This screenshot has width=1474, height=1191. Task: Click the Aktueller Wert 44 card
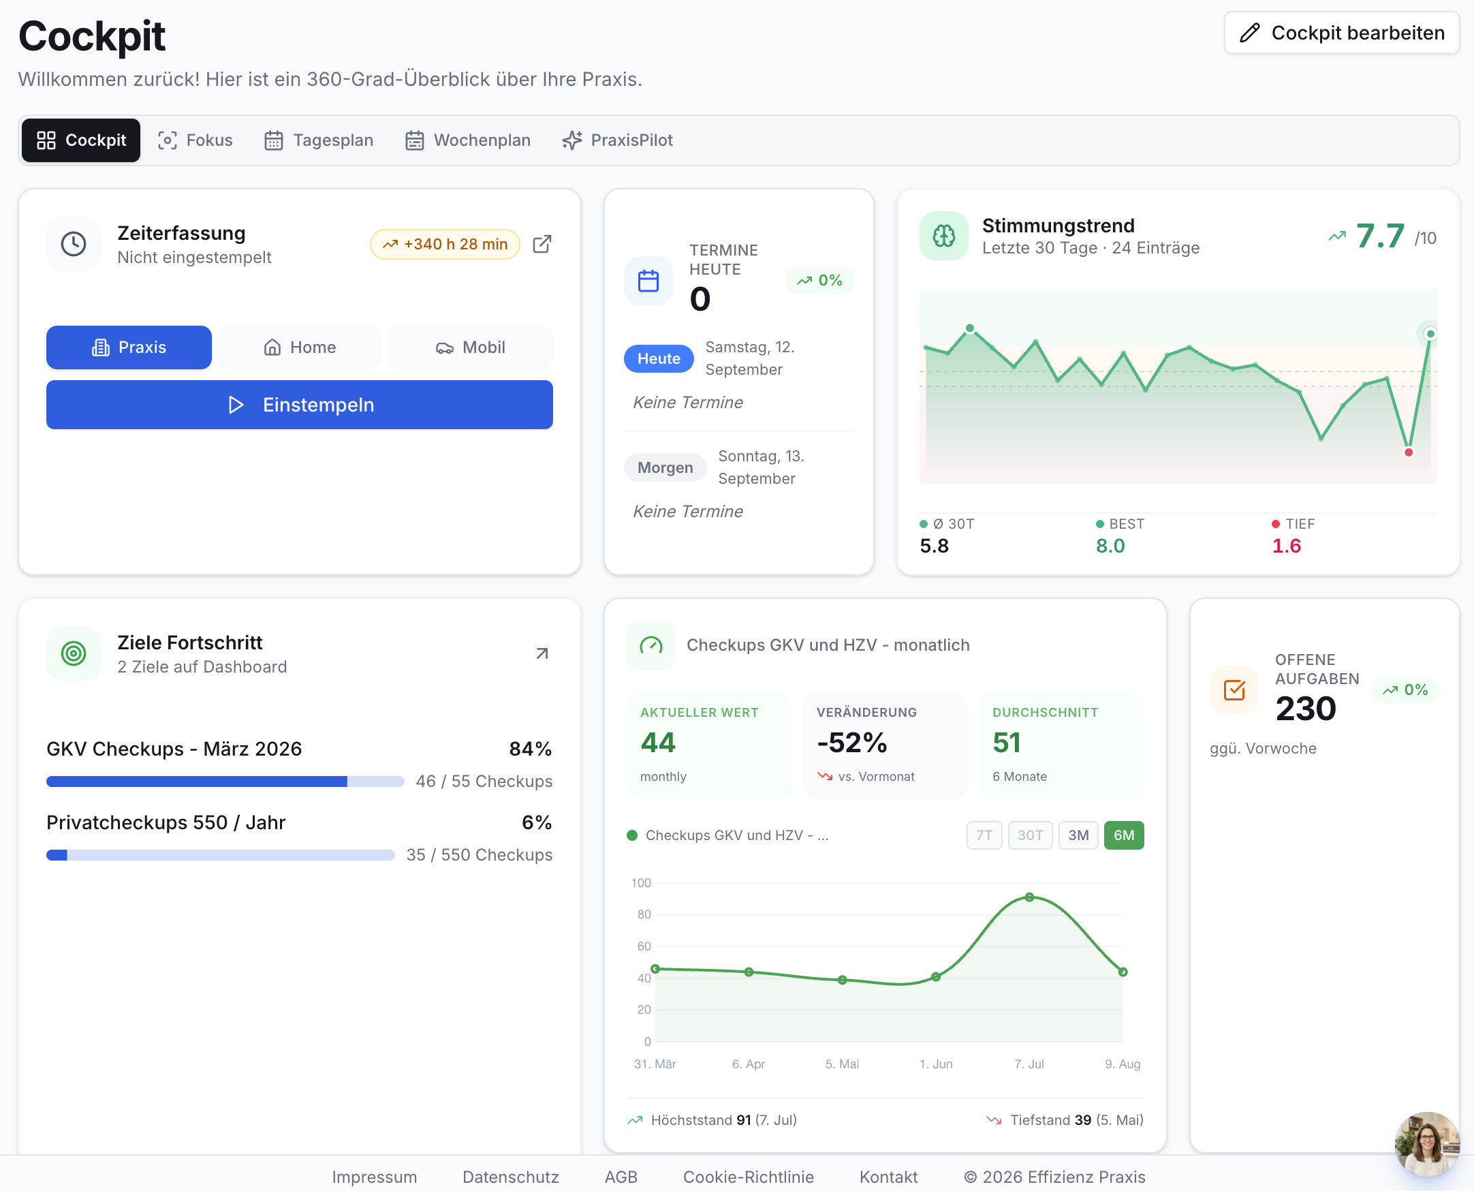[709, 745]
